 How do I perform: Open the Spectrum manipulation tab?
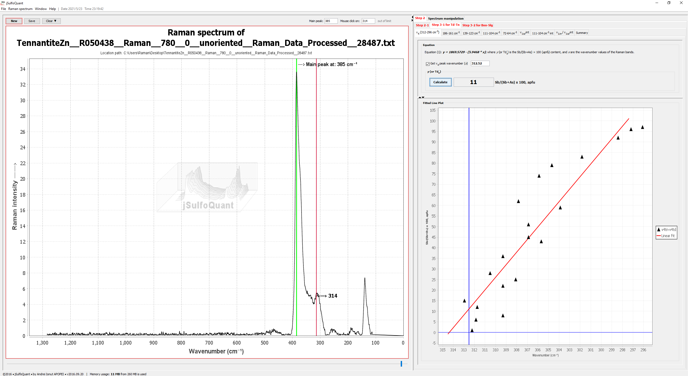coord(445,19)
